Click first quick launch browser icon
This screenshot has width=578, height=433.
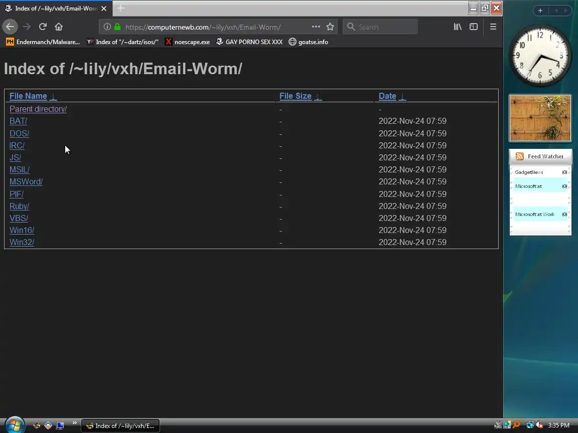tap(37, 425)
